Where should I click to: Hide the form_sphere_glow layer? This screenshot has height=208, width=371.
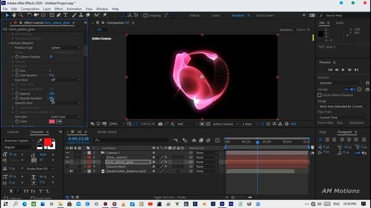tap(67, 162)
